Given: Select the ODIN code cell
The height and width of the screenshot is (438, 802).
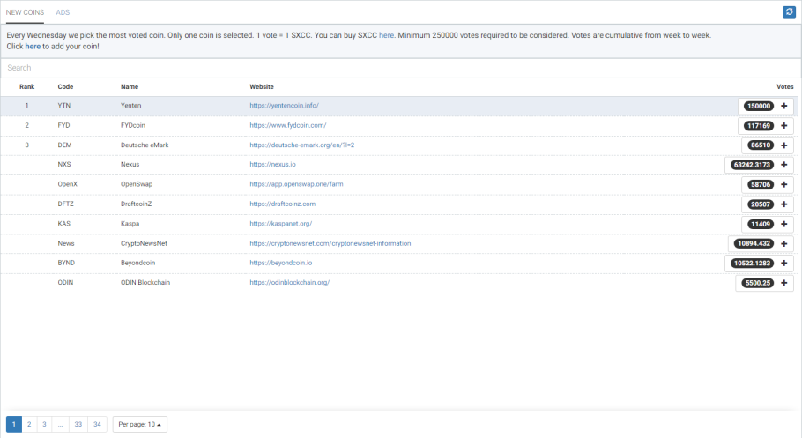Looking at the screenshot, I should click(65, 282).
